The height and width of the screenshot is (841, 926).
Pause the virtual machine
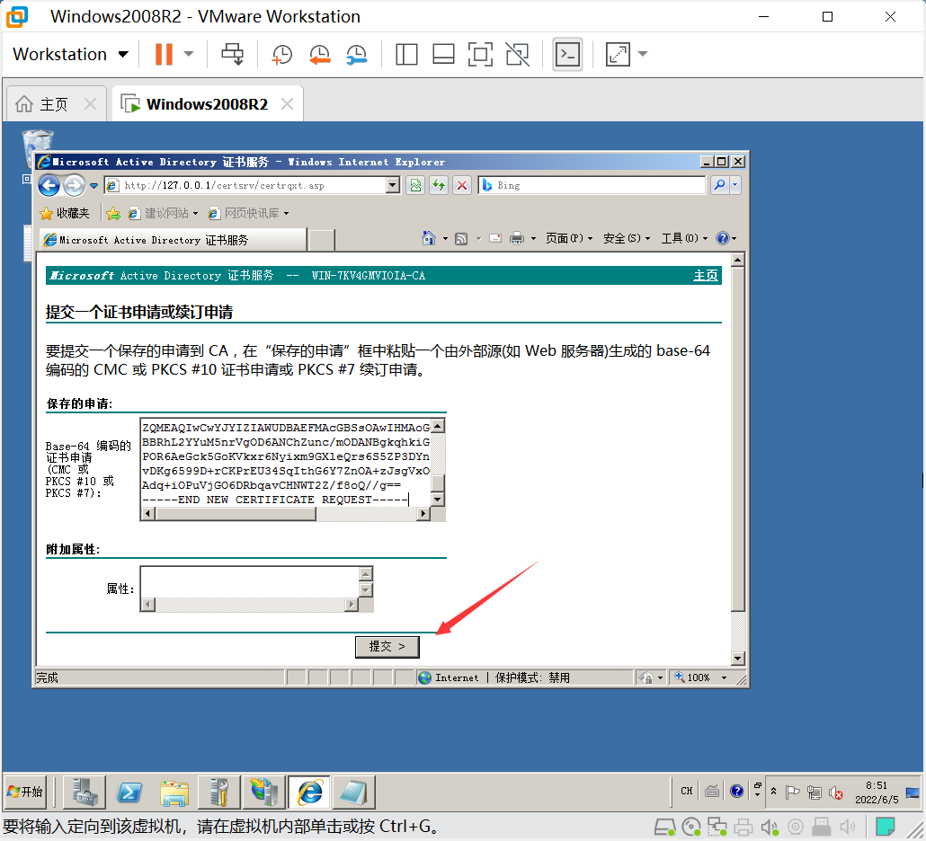pyautogui.click(x=164, y=54)
